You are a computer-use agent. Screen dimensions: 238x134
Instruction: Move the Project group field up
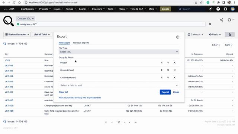pyautogui.click(x=161, y=63)
